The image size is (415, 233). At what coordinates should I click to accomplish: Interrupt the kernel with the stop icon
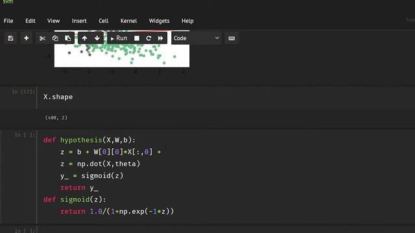(137, 38)
